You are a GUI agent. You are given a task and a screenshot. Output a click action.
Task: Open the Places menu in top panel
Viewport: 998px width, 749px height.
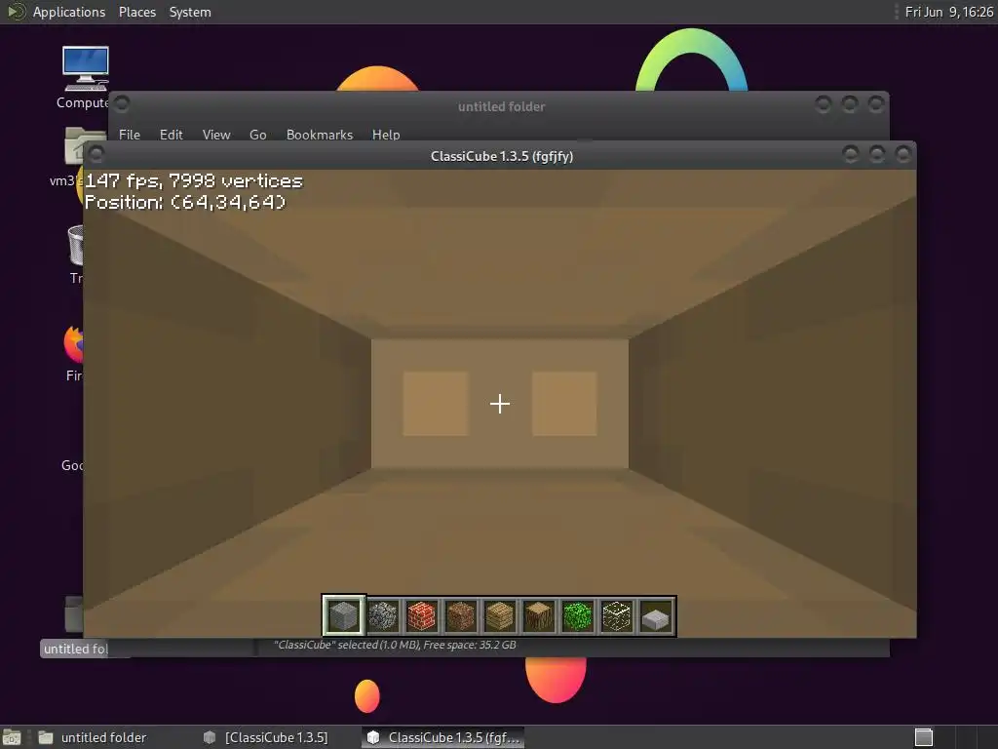click(137, 12)
